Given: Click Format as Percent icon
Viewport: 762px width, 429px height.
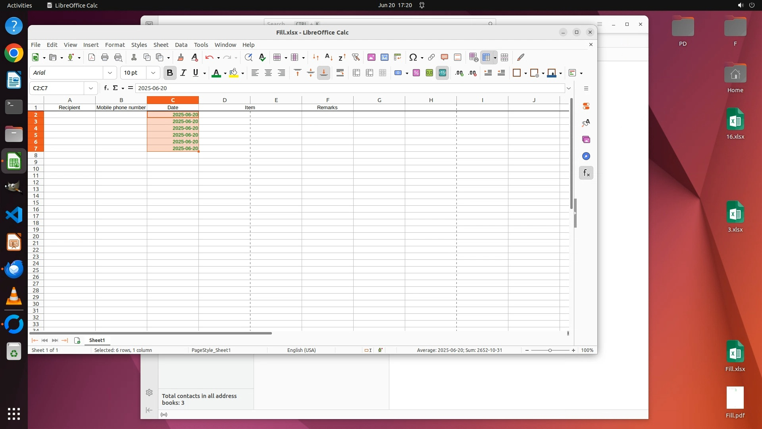Looking at the screenshot, I should (x=416, y=73).
